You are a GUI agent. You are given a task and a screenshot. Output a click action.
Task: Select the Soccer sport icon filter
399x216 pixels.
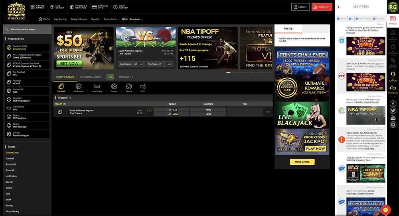tap(114, 88)
